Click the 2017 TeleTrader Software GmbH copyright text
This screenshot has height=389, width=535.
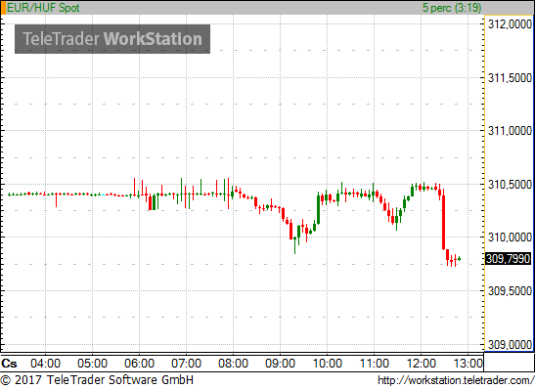(x=97, y=380)
